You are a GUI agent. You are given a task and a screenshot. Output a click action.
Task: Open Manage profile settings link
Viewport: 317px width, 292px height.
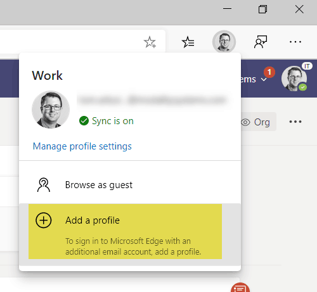pyautogui.click(x=82, y=146)
